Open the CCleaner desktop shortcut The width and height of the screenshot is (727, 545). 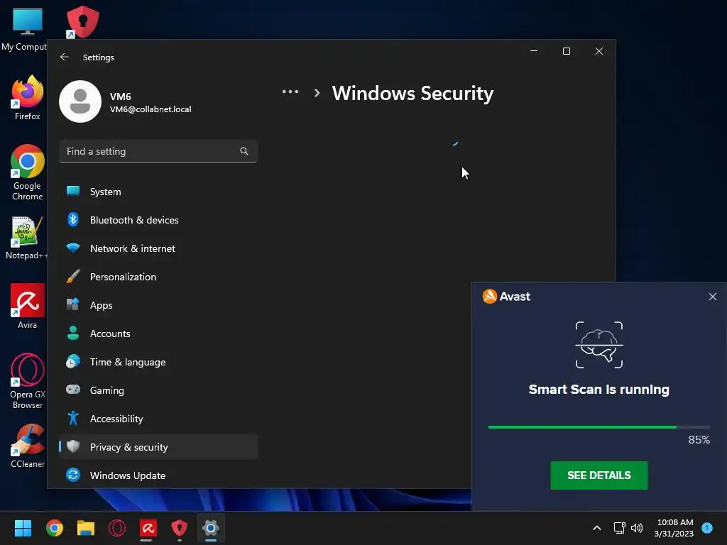click(28, 446)
